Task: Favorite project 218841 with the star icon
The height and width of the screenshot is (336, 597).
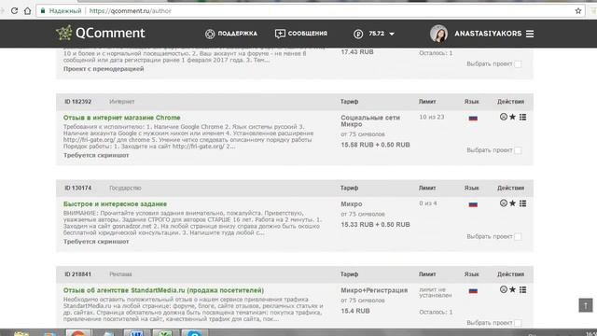Action: click(512, 289)
